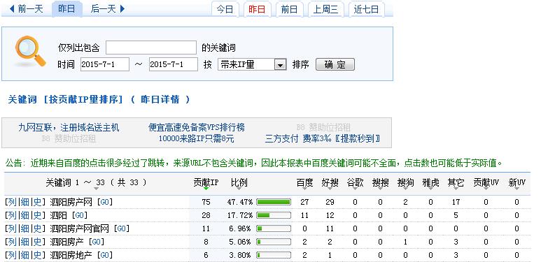Viewport: 541px width, 262px height.
Task: Click the magnifying glass search icon
Action: pos(30,52)
